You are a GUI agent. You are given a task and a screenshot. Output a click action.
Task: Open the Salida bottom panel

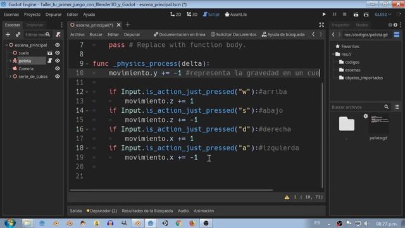(x=76, y=211)
